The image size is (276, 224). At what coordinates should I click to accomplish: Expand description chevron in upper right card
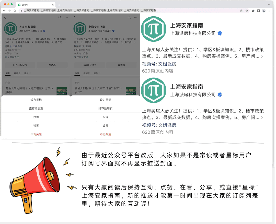(262, 56)
